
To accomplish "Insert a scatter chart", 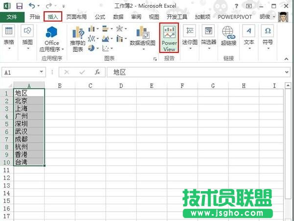I will [107, 49].
